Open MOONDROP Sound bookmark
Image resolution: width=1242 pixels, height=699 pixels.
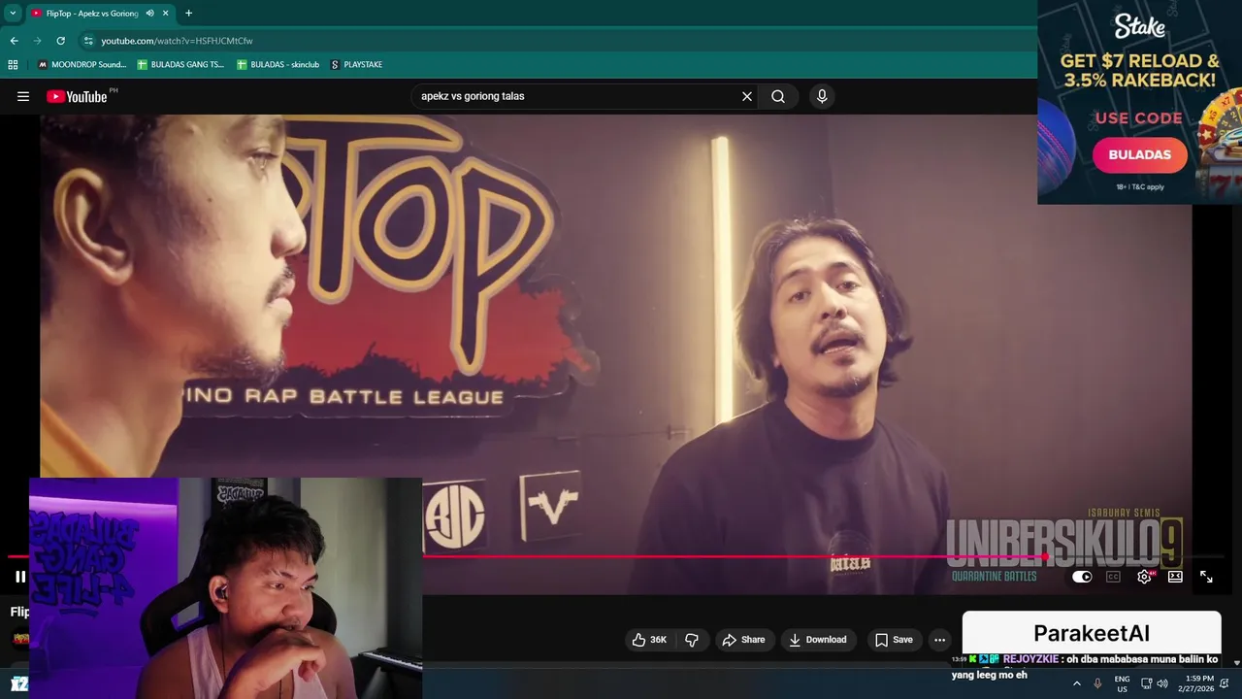[82, 65]
